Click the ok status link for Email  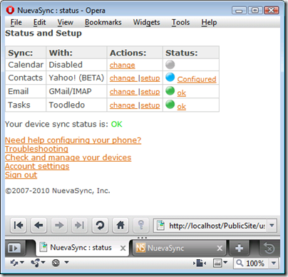[182, 93]
